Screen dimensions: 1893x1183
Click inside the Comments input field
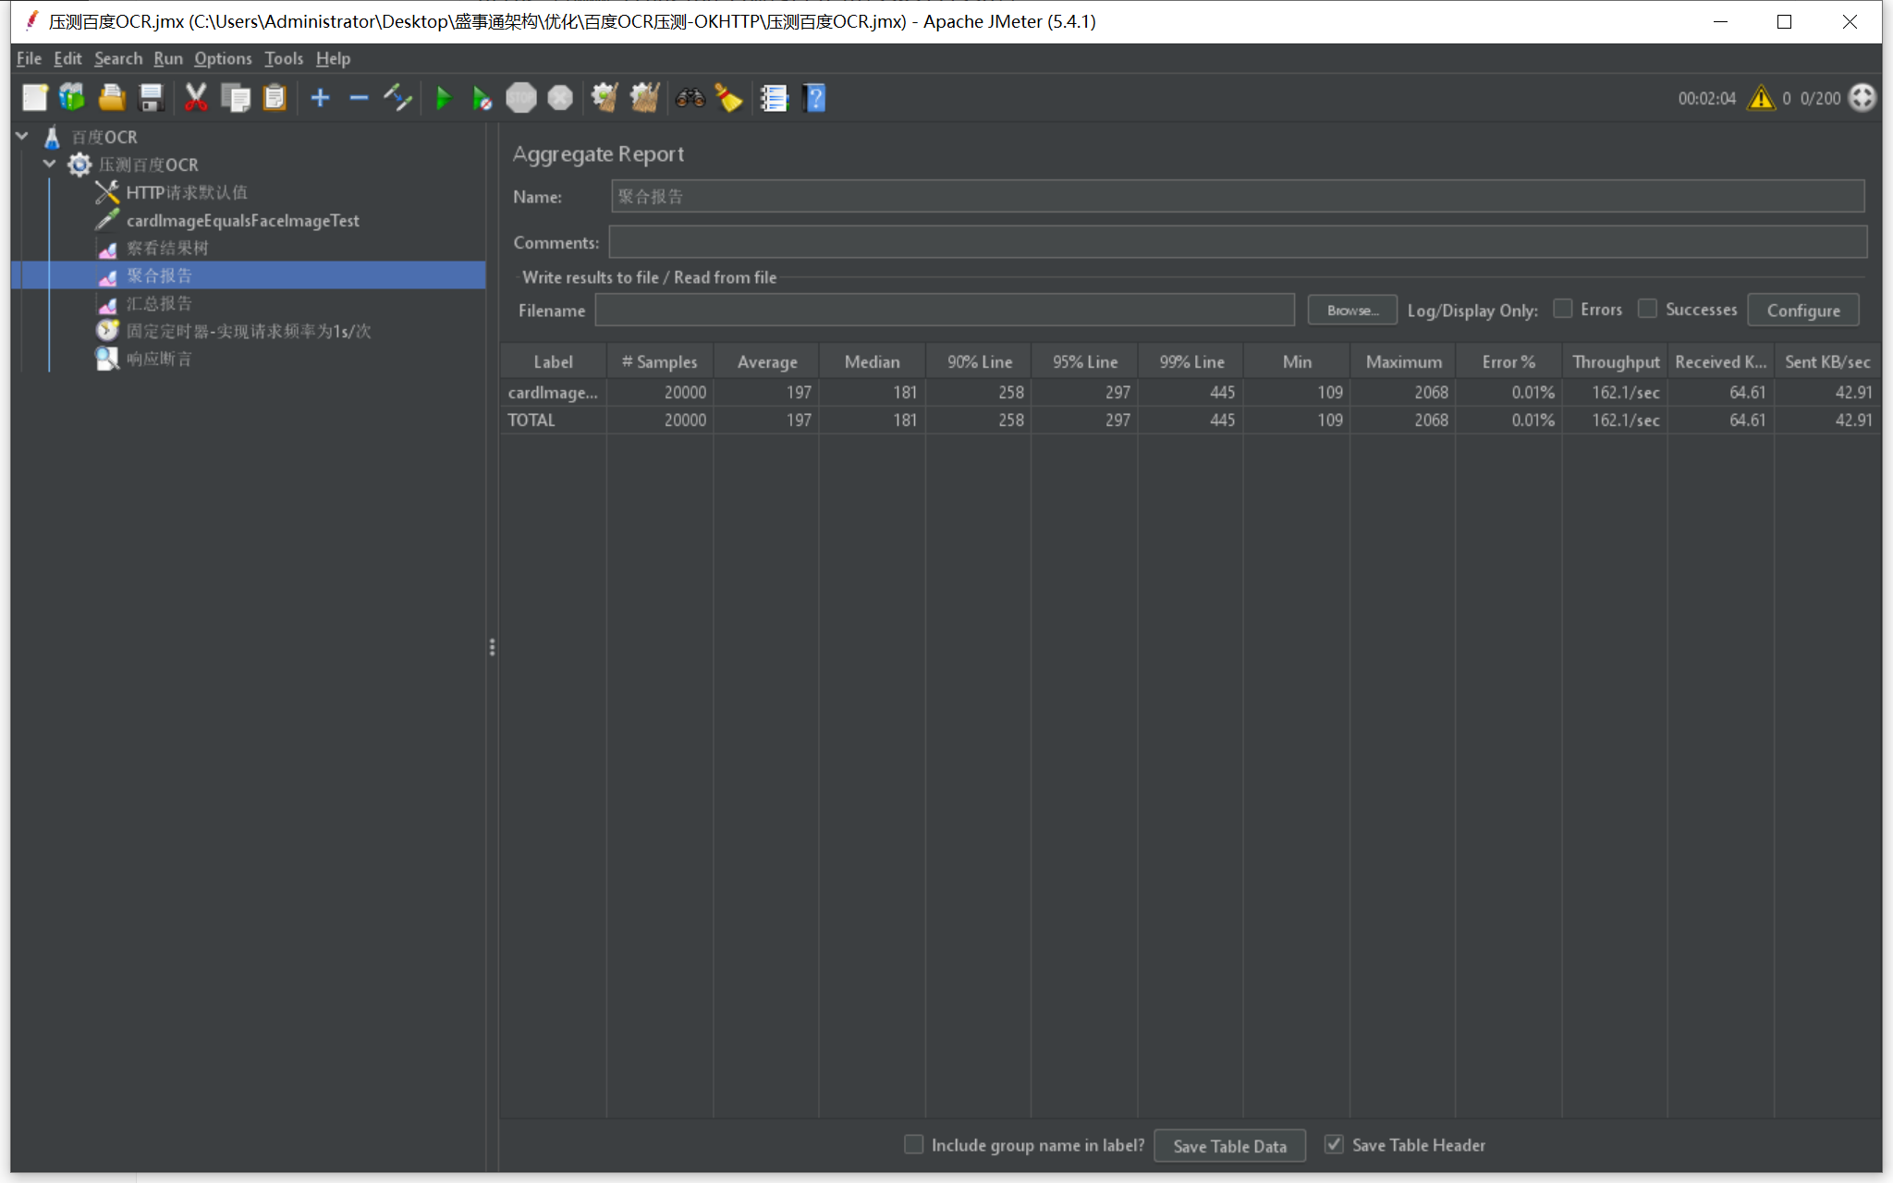(1239, 242)
